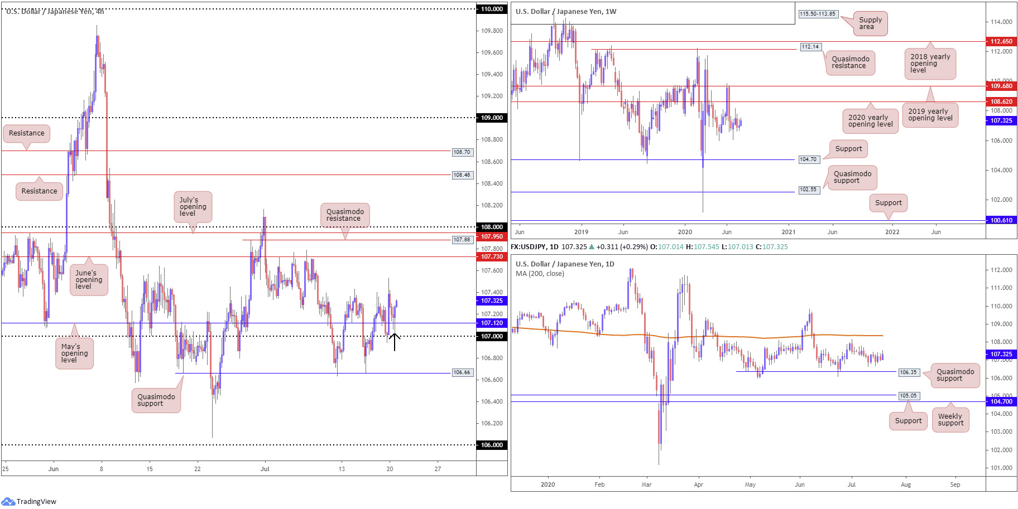Click the Resistance callout below 108.48 line
Screen dimensions: 1018x509
point(39,191)
